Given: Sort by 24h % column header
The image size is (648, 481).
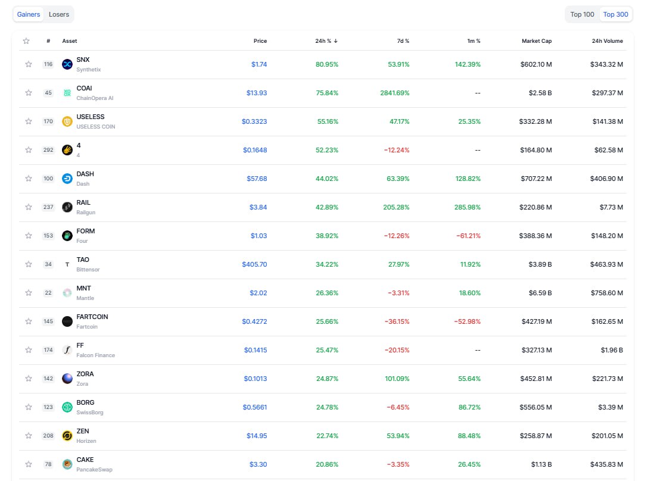Looking at the screenshot, I should [326, 41].
